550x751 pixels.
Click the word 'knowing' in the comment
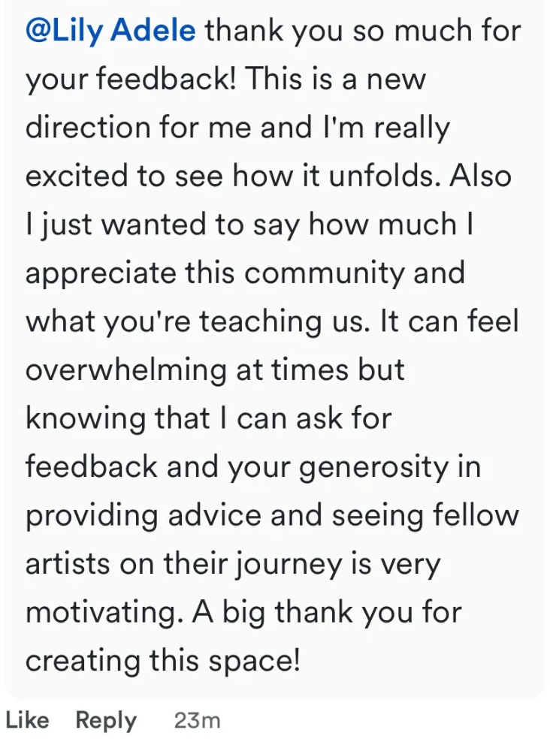point(85,420)
